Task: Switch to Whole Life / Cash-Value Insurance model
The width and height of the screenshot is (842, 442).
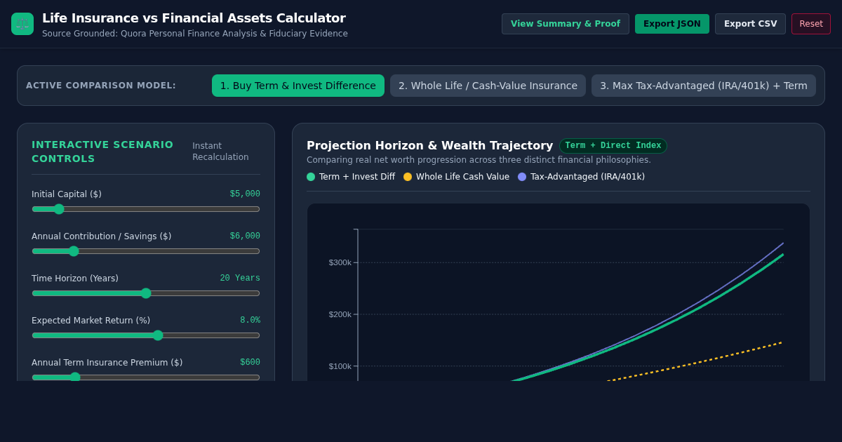Action: point(488,86)
